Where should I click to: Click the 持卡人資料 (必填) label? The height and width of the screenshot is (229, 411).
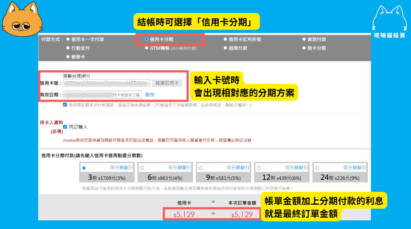(x=51, y=127)
